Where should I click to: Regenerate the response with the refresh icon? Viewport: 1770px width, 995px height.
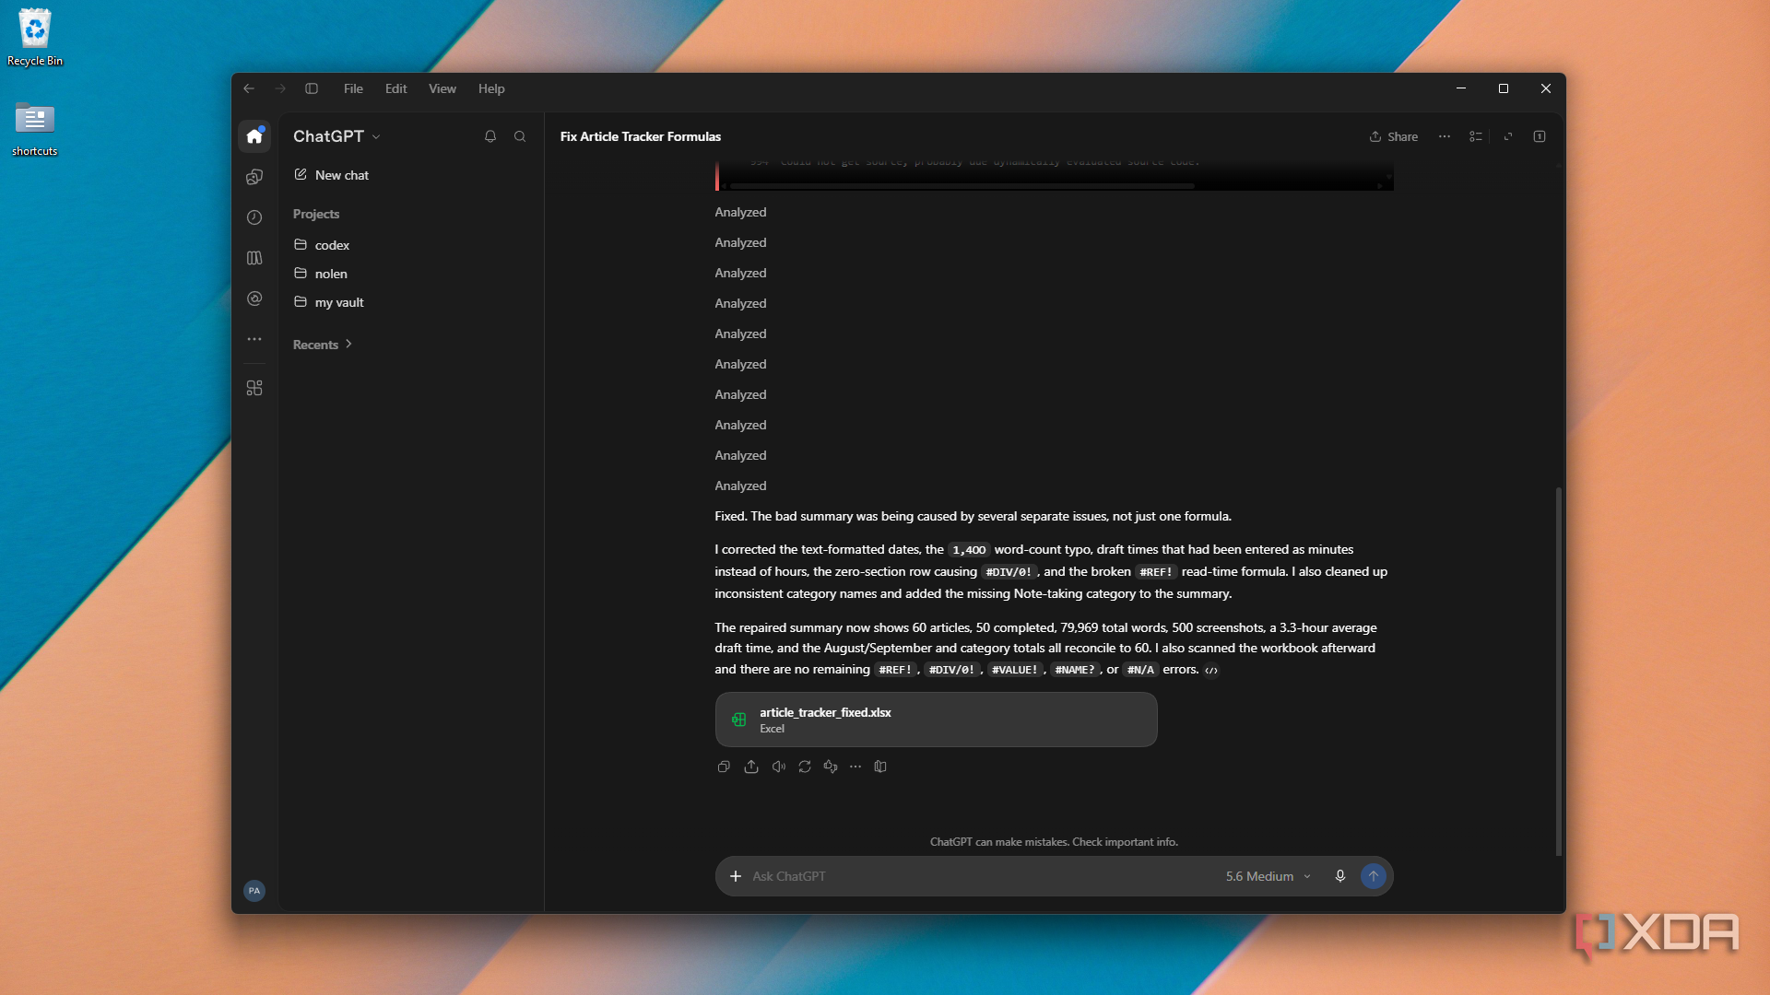(805, 767)
